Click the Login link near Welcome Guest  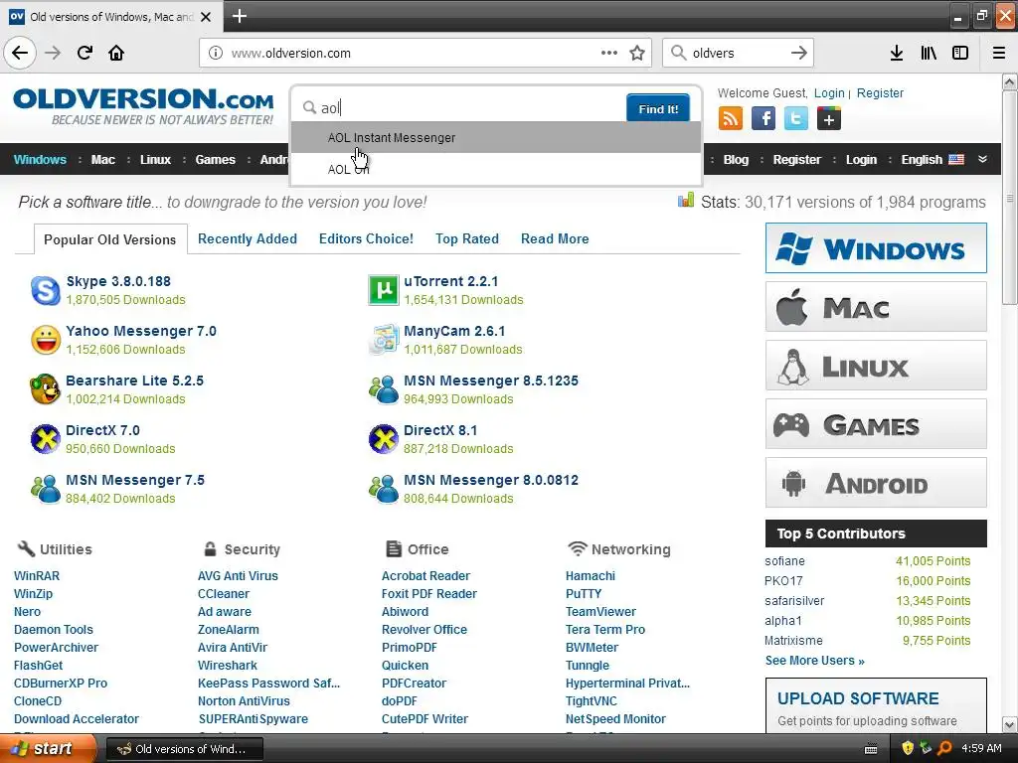pos(829,92)
